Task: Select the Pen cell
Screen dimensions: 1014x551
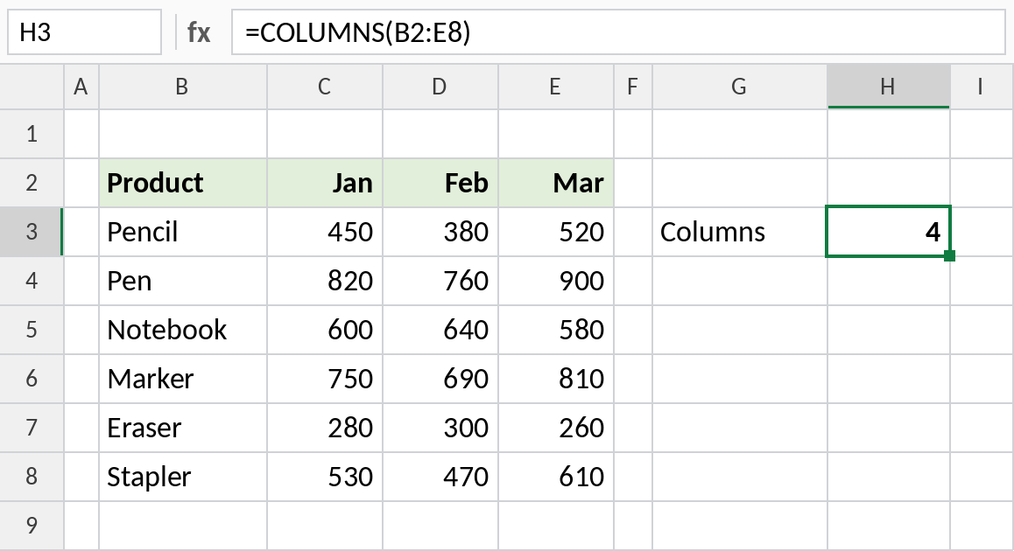Action: (182, 281)
